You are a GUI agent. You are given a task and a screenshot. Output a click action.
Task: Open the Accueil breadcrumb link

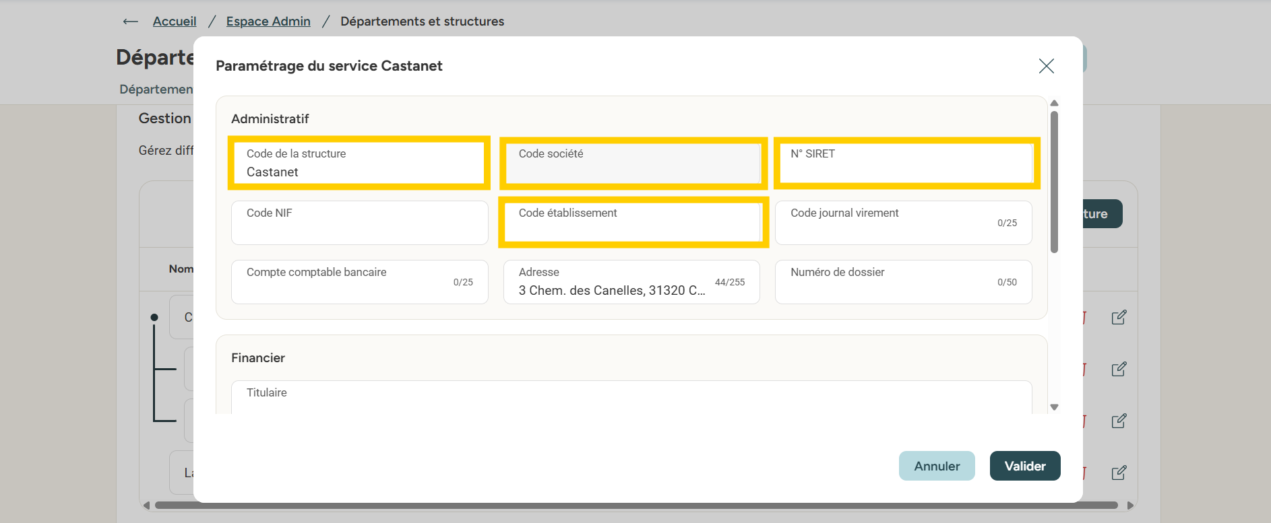click(x=175, y=22)
